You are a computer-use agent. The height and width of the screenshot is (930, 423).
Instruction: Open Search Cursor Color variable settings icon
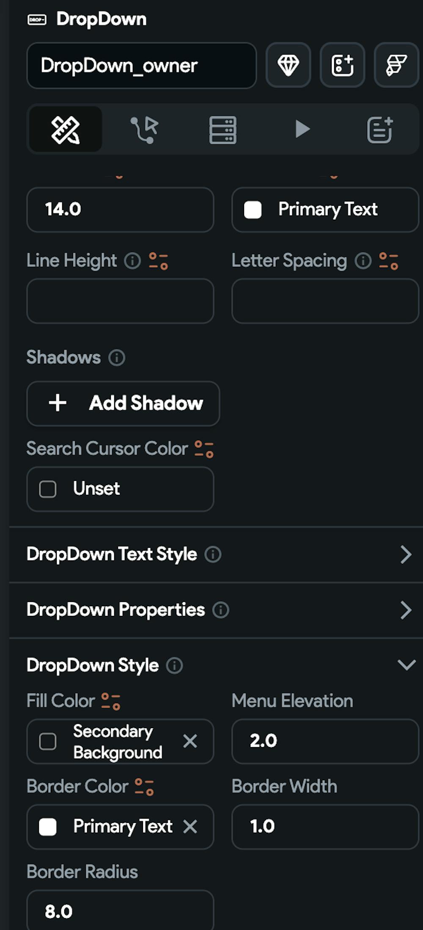click(x=204, y=449)
